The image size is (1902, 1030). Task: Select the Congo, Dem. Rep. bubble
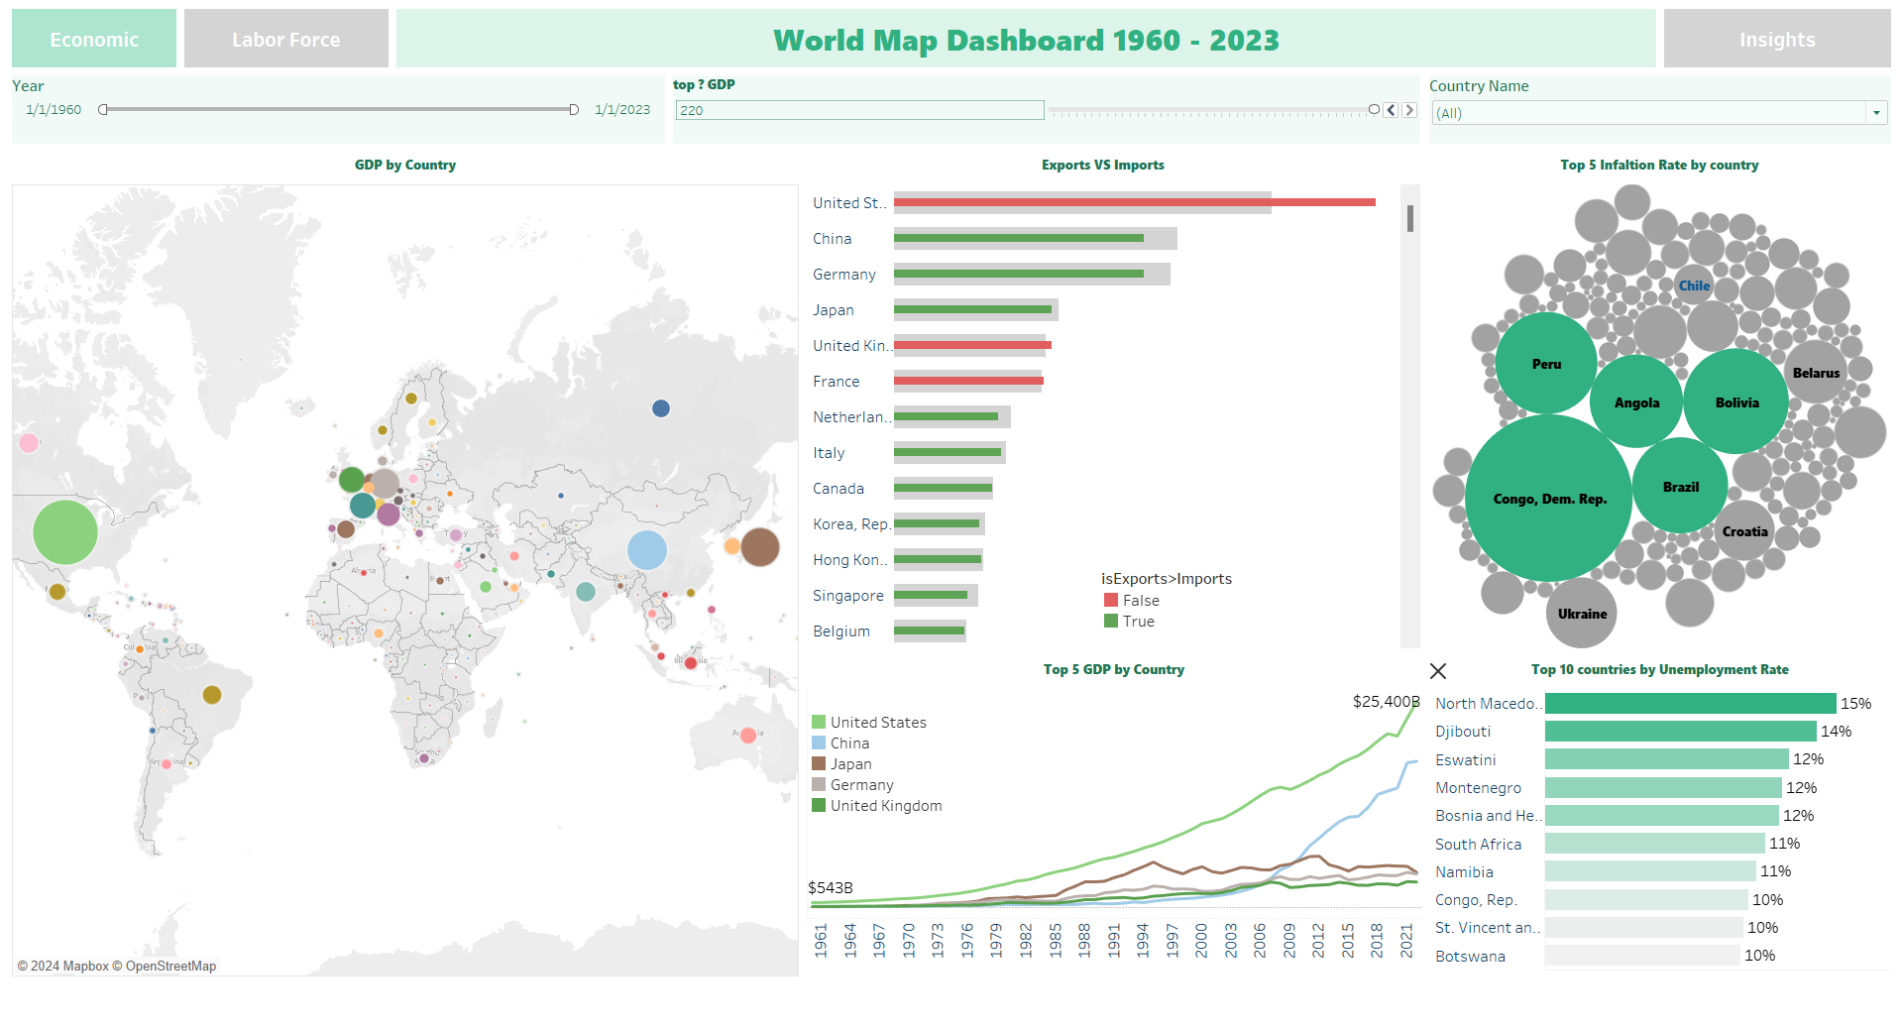pyautogui.click(x=1548, y=499)
